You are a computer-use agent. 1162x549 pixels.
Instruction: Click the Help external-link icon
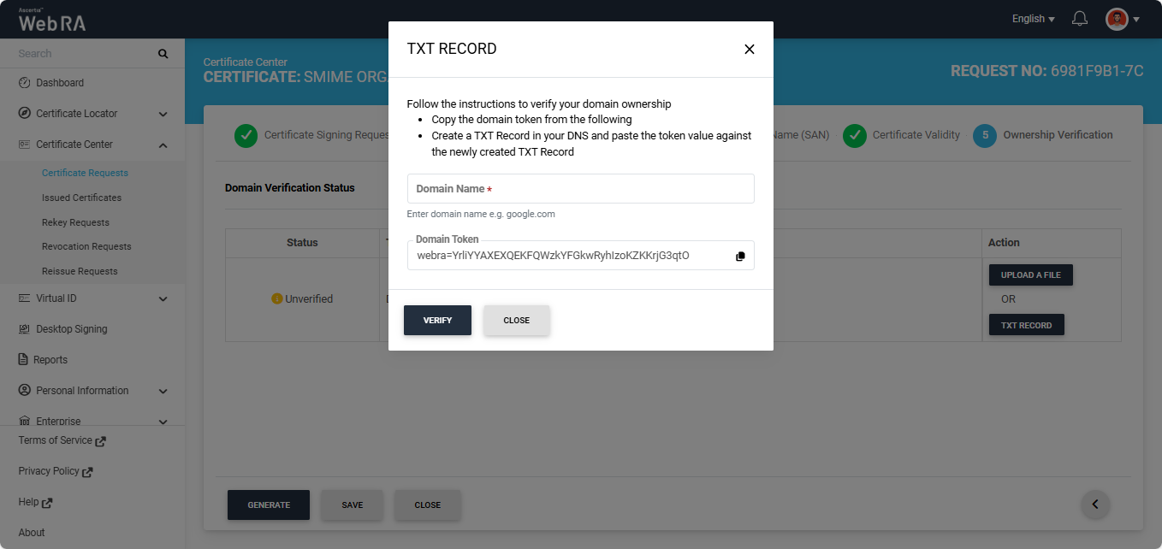click(x=47, y=503)
